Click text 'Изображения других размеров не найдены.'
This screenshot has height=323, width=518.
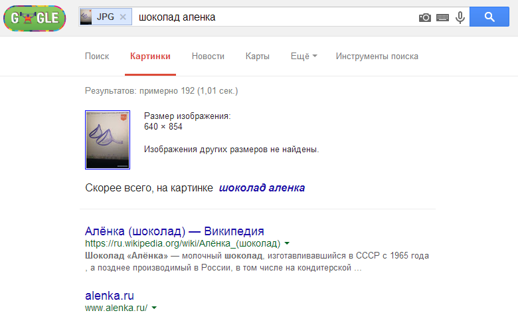point(232,150)
